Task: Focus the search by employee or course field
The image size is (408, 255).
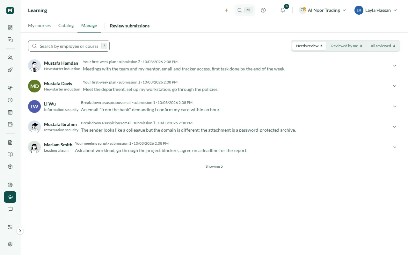Action: coord(69,46)
